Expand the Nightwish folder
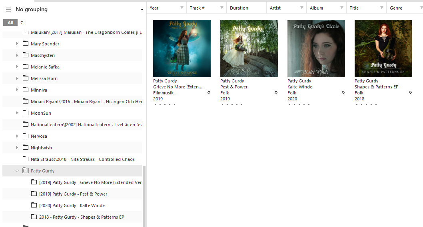 point(17,147)
